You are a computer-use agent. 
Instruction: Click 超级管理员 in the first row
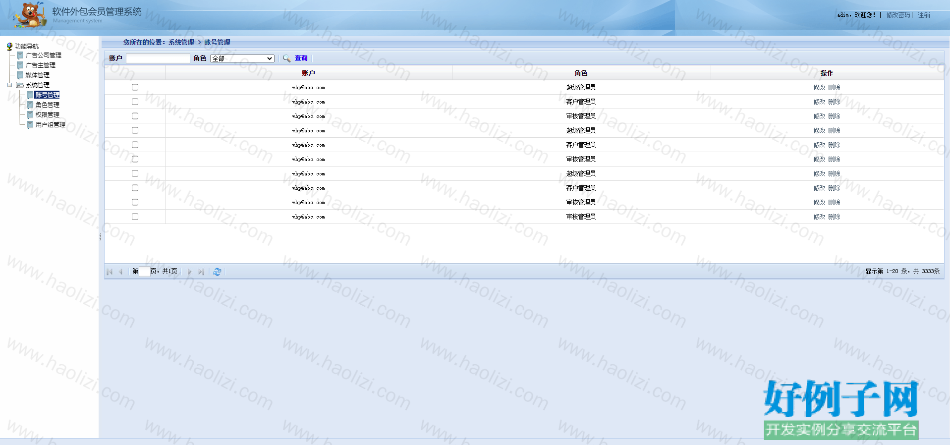point(581,87)
